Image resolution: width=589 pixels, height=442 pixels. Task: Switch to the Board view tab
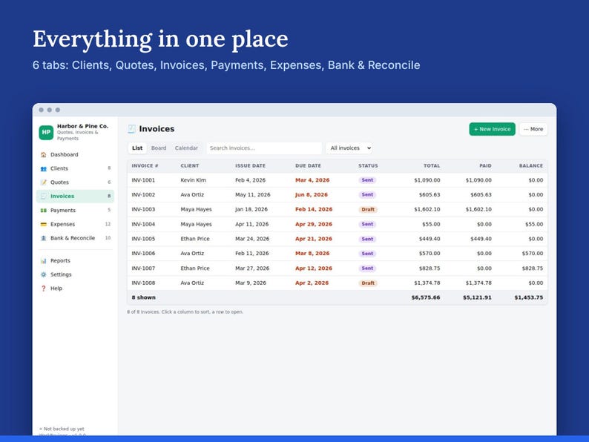159,148
